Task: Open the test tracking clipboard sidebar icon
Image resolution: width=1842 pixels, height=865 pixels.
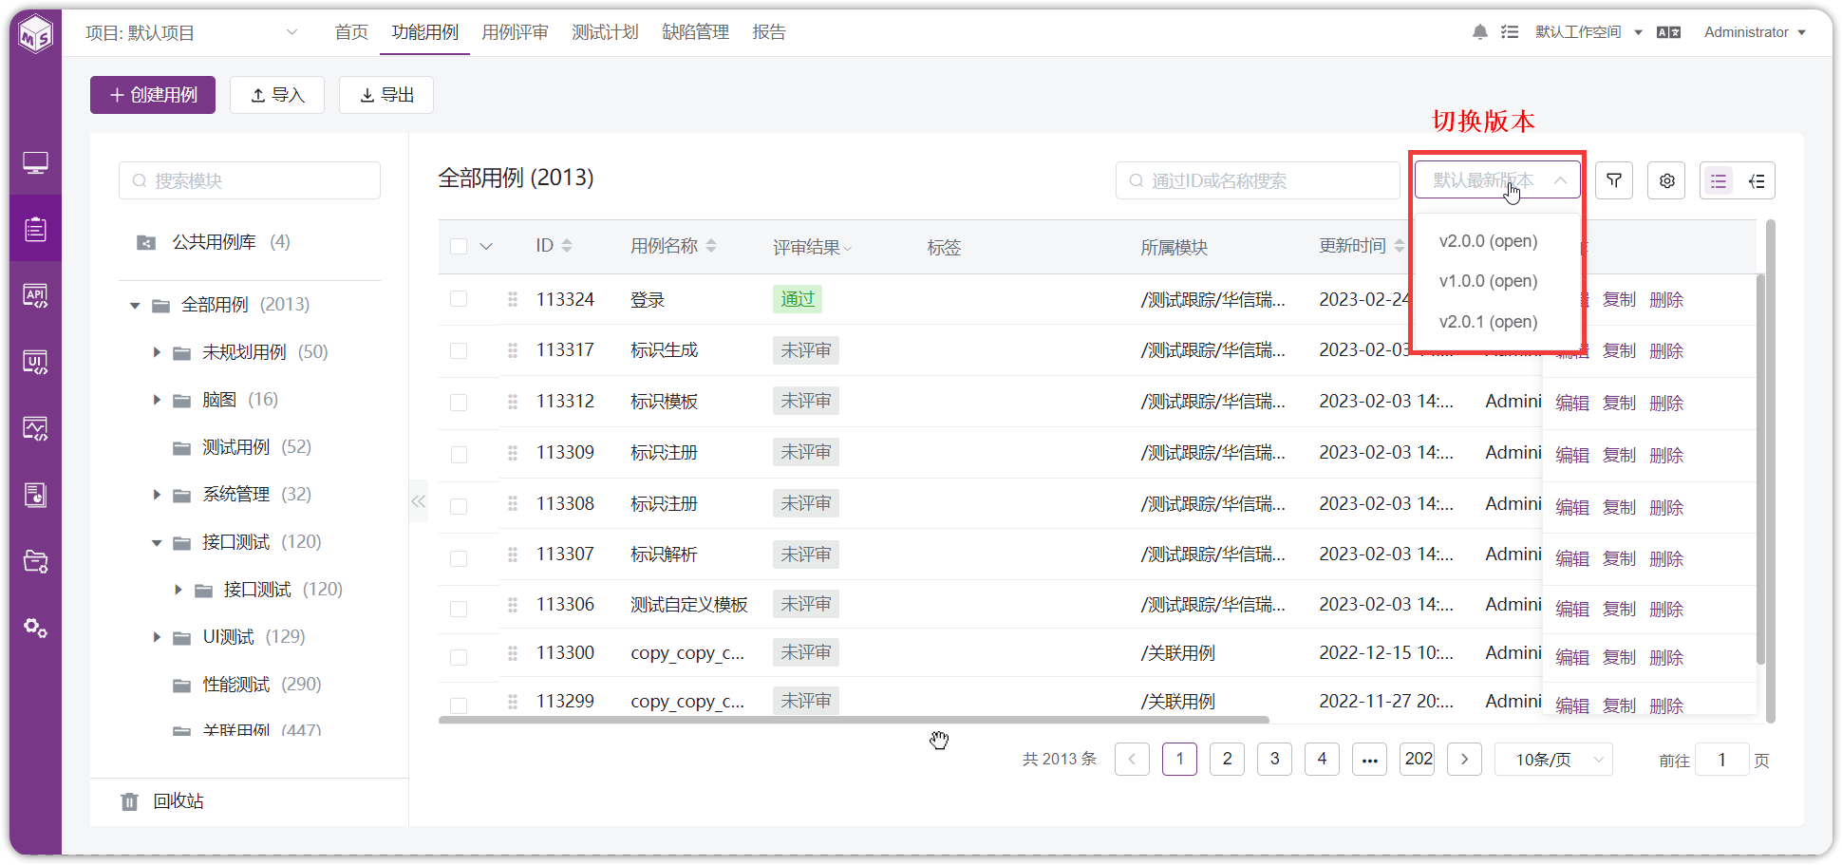Action: pos(36,229)
